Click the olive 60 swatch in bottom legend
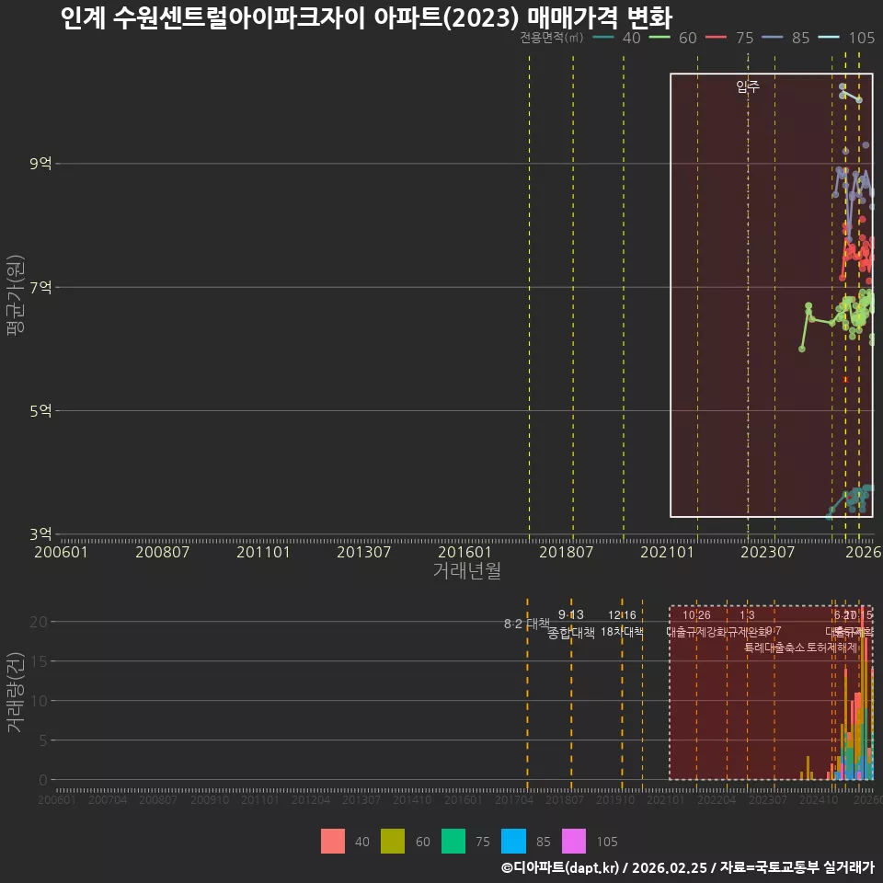The width and height of the screenshot is (883, 883). click(x=393, y=842)
